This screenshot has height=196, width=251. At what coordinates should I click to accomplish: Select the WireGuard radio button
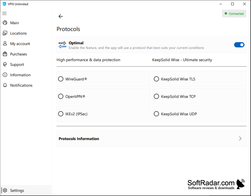[x=61, y=79]
